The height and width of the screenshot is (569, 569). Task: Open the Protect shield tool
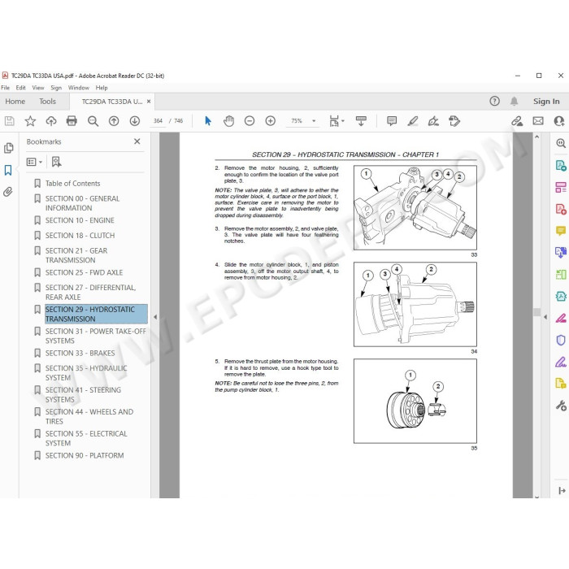pyautogui.click(x=561, y=340)
